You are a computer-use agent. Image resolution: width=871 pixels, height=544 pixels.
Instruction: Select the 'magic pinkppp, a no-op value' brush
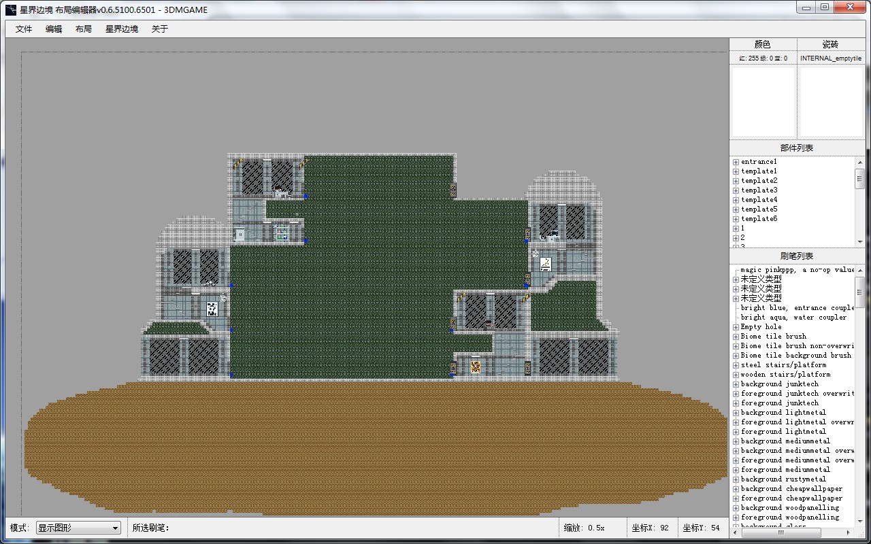coord(797,270)
